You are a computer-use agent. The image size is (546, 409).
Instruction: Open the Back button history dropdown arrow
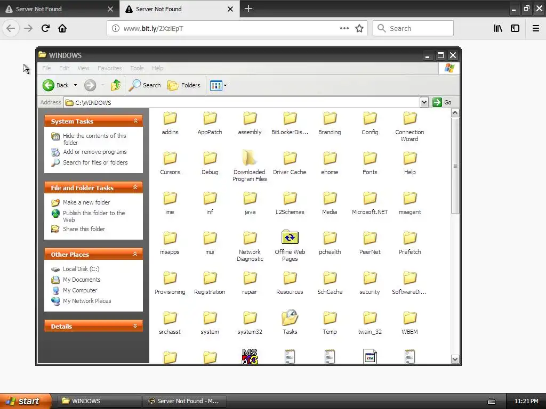pyautogui.click(x=75, y=85)
